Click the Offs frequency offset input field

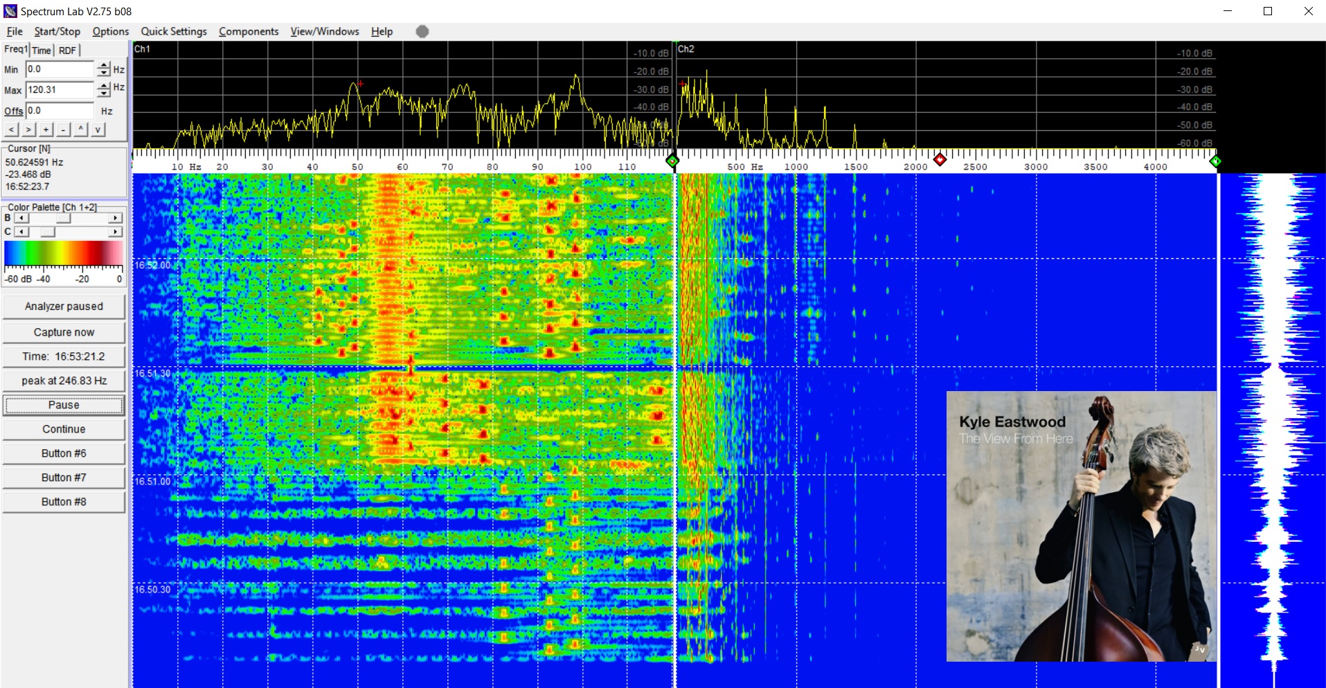point(60,111)
